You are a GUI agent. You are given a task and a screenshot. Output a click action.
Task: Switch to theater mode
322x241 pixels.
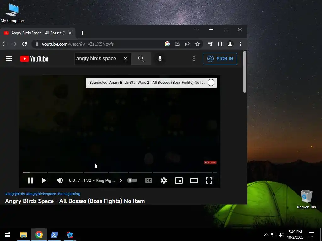(194, 180)
